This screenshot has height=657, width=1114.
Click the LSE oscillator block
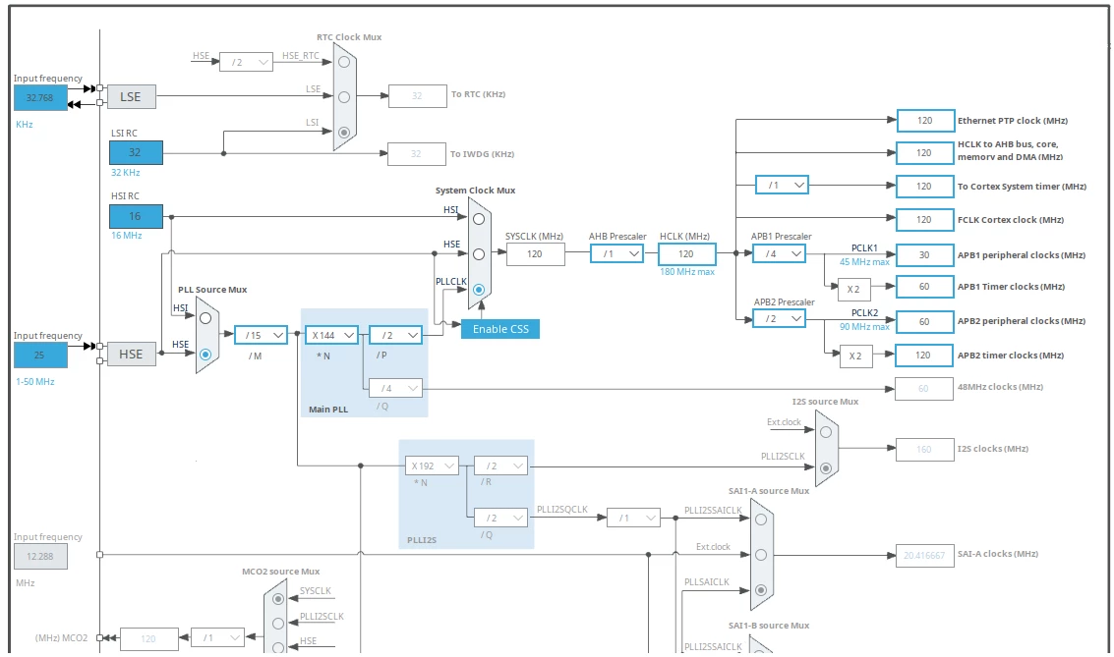click(x=132, y=96)
